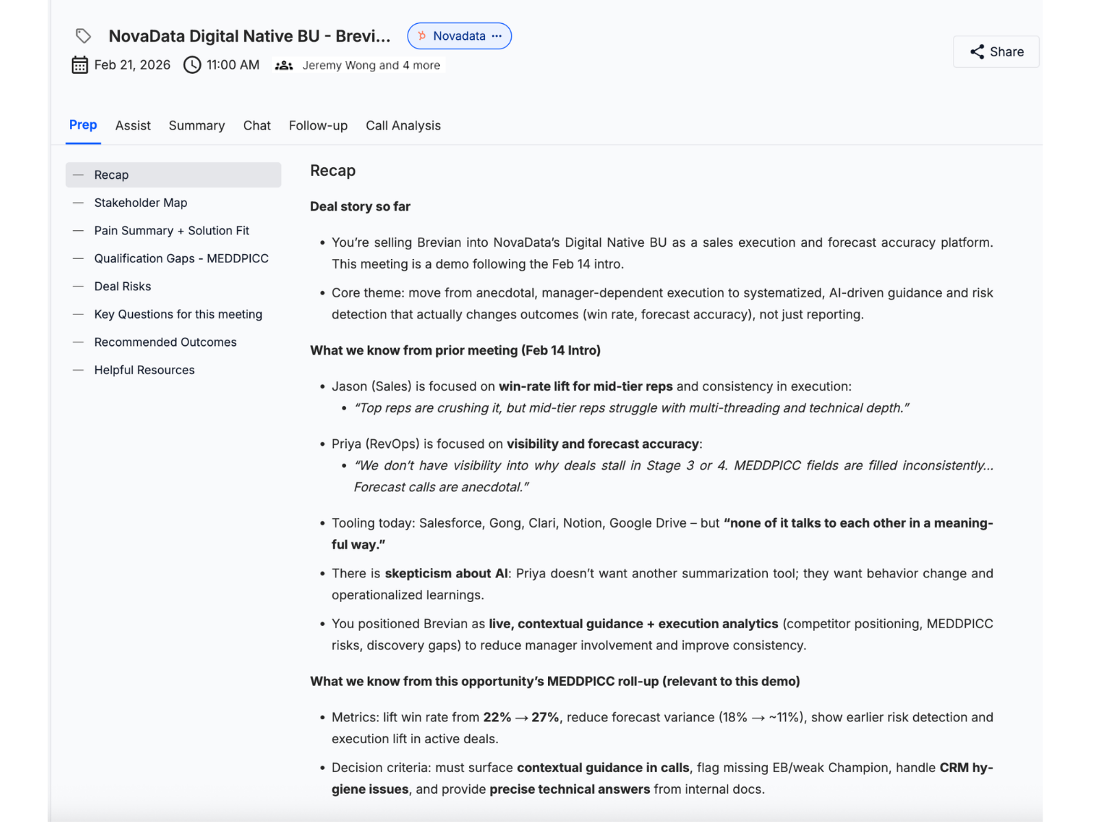
Task: Click the share icon in the Share button
Action: coord(977,52)
